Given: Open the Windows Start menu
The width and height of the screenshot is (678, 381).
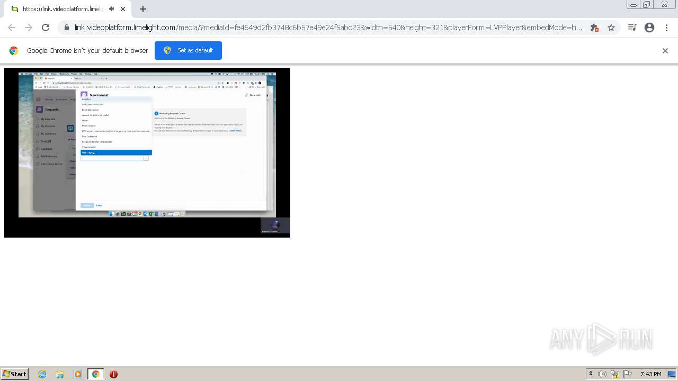Looking at the screenshot, I should pyautogui.click(x=14, y=374).
